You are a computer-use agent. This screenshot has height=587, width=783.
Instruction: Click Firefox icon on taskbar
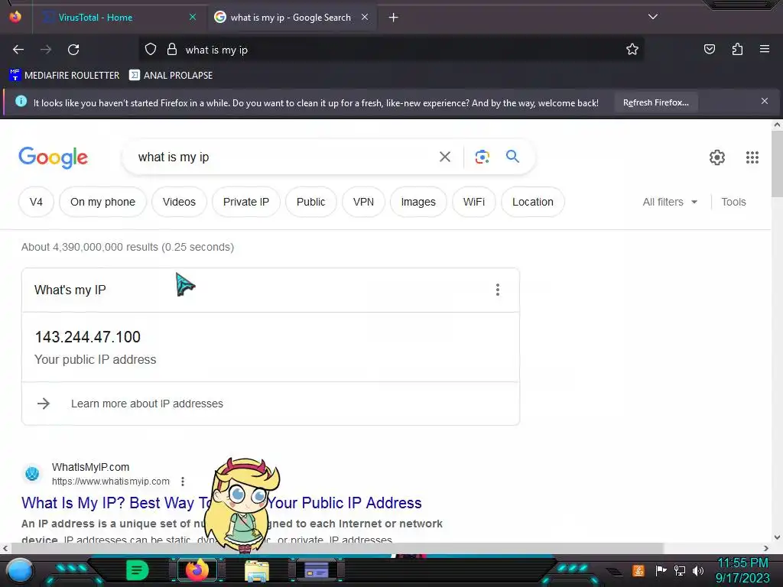coord(197,570)
